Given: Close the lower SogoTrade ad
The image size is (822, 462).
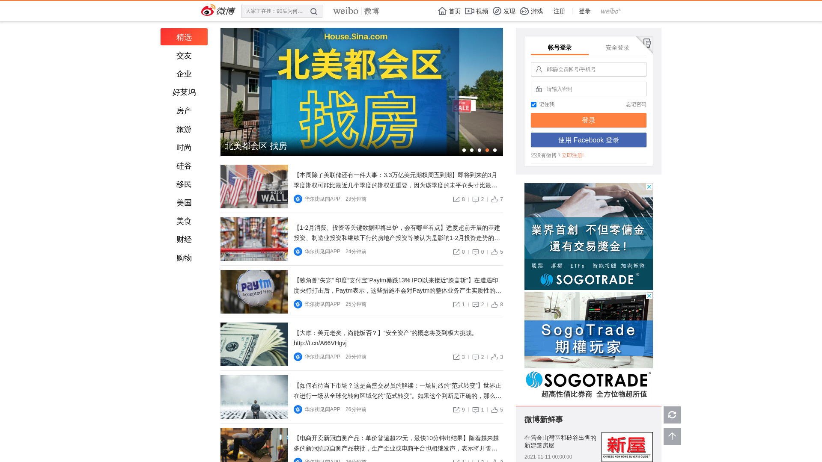Looking at the screenshot, I should pos(649,296).
